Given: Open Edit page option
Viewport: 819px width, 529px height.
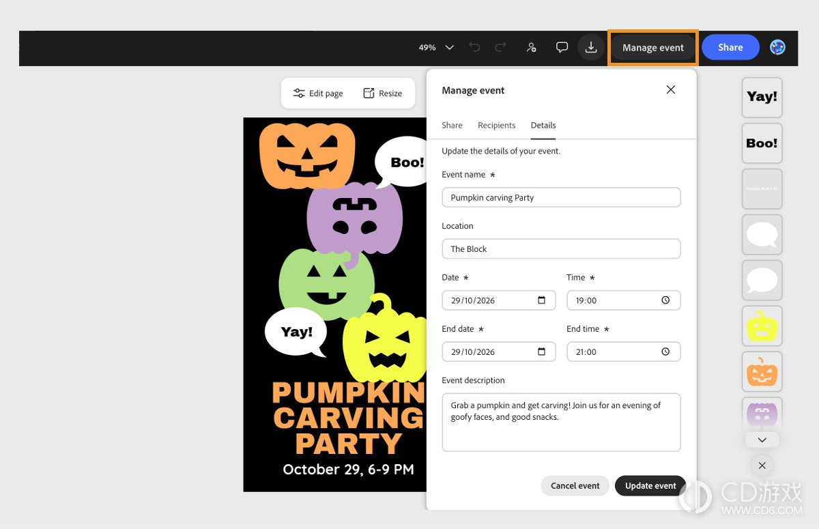Looking at the screenshot, I should pos(318,94).
